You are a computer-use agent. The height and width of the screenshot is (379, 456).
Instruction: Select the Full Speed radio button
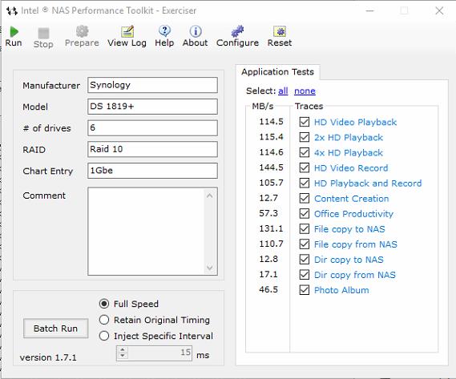[104, 304]
